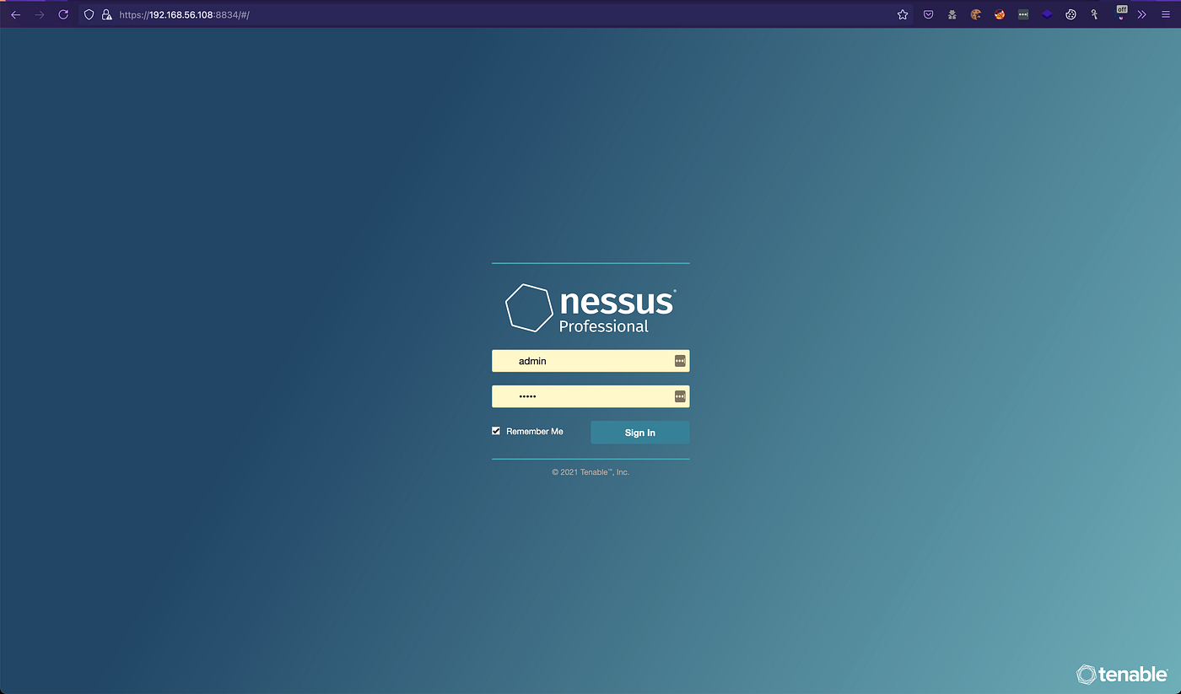Open the tracking protection shield icon
1181x694 pixels.
[89, 14]
